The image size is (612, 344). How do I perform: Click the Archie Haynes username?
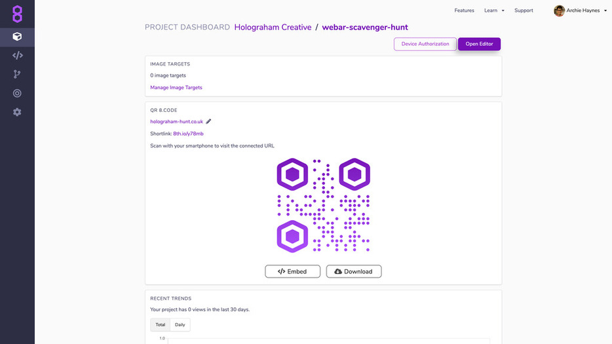pyautogui.click(x=583, y=10)
